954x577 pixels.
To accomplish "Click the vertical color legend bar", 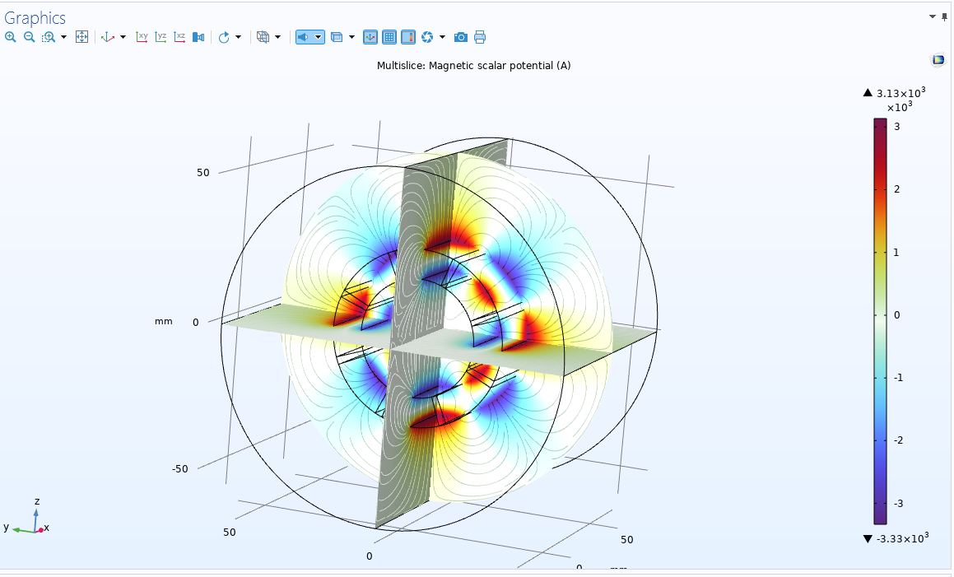I will (x=880, y=321).
